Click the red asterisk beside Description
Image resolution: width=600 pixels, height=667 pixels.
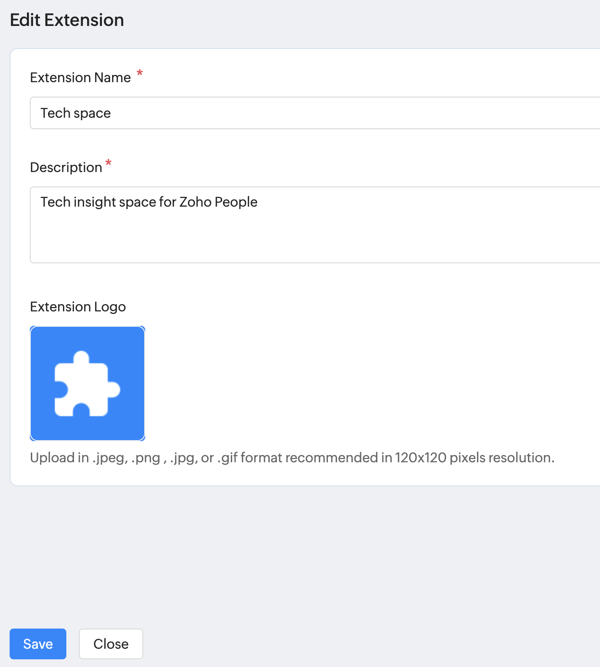[109, 163]
